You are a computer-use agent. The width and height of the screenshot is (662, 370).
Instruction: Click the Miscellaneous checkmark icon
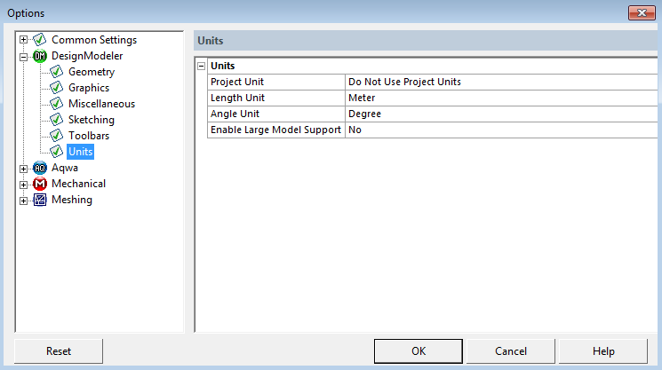57,104
